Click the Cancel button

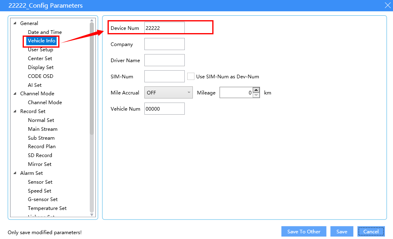(371, 231)
